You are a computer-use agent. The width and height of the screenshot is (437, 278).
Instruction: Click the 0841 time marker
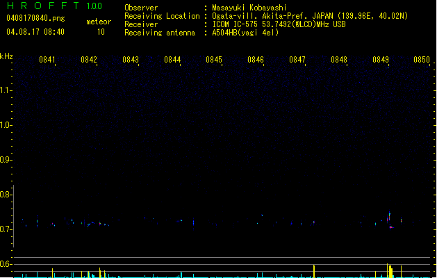[x=47, y=60]
